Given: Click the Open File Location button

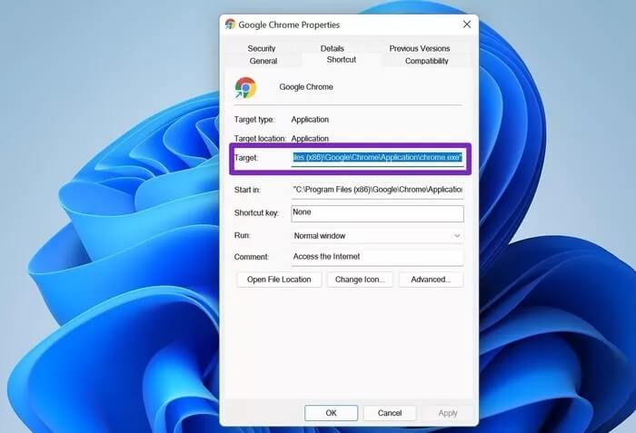Looking at the screenshot, I should [279, 280].
